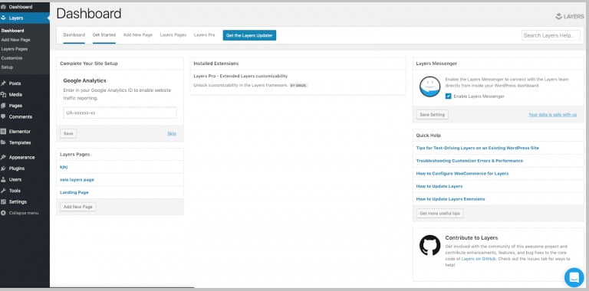This screenshot has height=291, width=589.
Task: Click the Google Analytics ID input field
Action: coord(120,113)
